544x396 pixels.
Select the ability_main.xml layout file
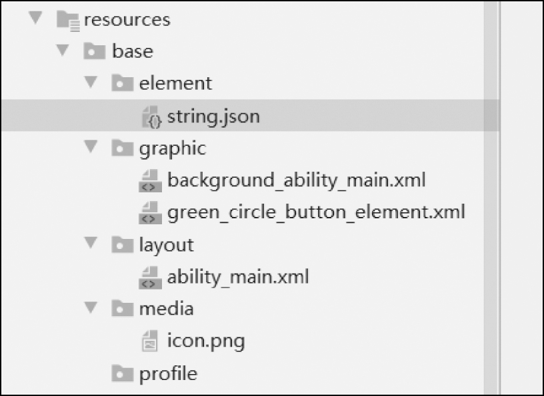pyautogui.click(x=238, y=277)
